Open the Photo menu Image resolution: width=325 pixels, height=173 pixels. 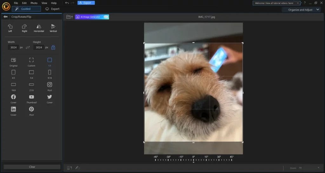point(34,3)
